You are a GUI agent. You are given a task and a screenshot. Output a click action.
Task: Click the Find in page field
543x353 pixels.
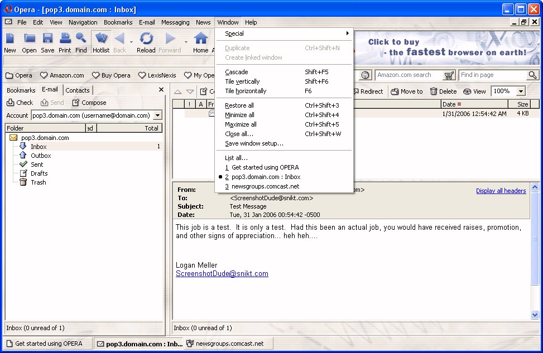tap(493, 75)
